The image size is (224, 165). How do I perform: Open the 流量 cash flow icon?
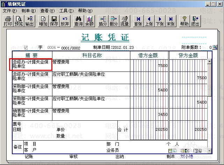[x=124, y=21]
